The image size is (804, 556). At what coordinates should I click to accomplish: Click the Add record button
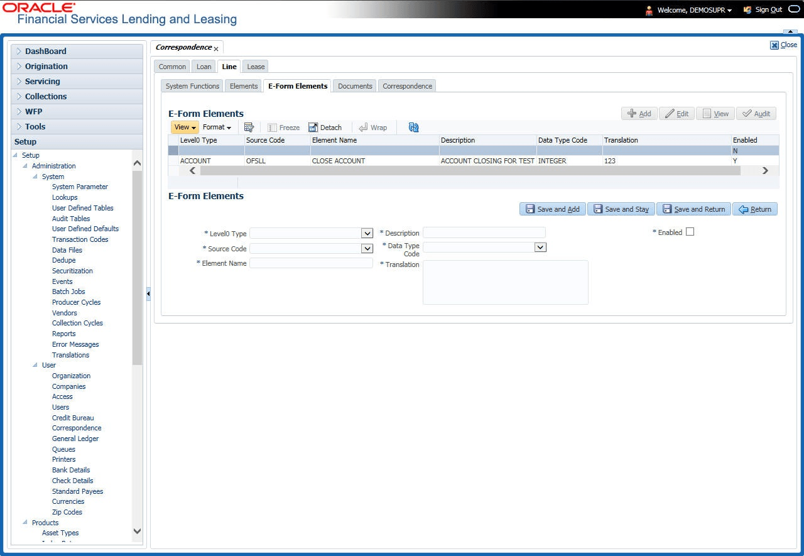639,114
